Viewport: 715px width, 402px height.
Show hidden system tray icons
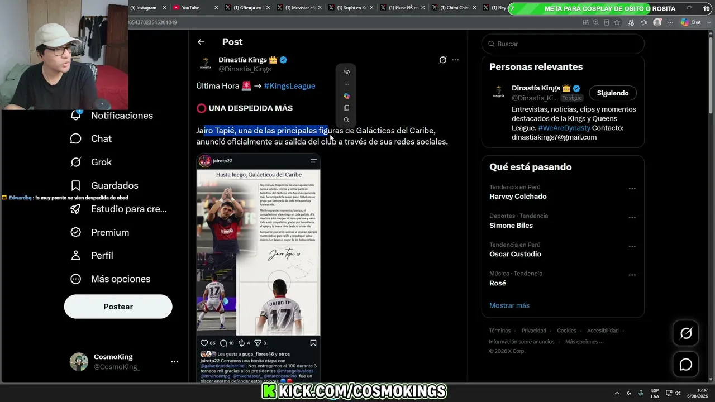[617, 393]
